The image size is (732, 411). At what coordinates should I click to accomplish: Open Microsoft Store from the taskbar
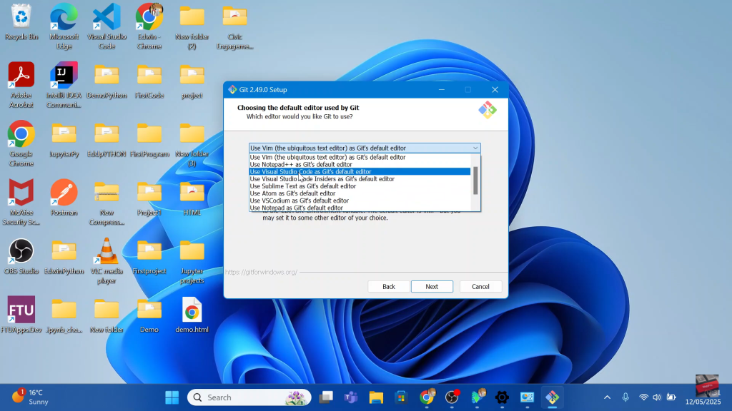click(401, 397)
